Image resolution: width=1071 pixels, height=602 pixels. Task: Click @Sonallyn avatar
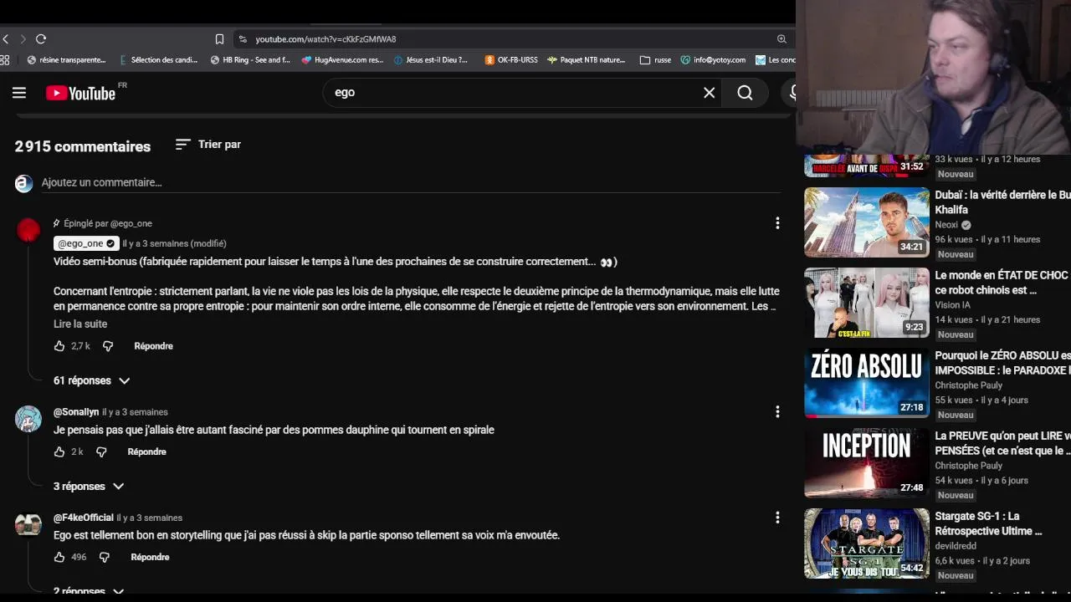(x=28, y=419)
